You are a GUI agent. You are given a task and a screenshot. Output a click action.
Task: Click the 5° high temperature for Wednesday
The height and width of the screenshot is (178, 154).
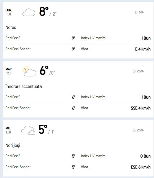(x=43, y=130)
